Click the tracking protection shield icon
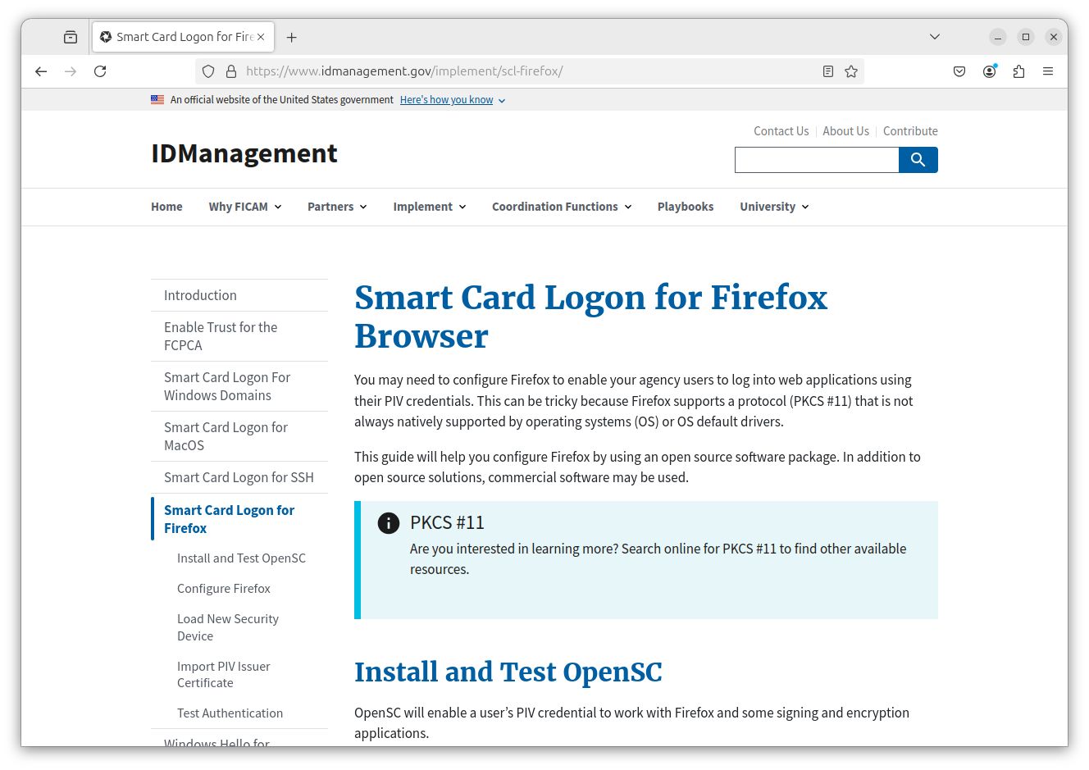This screenshot has height=770, width=1089. click(x=208, y=71)
